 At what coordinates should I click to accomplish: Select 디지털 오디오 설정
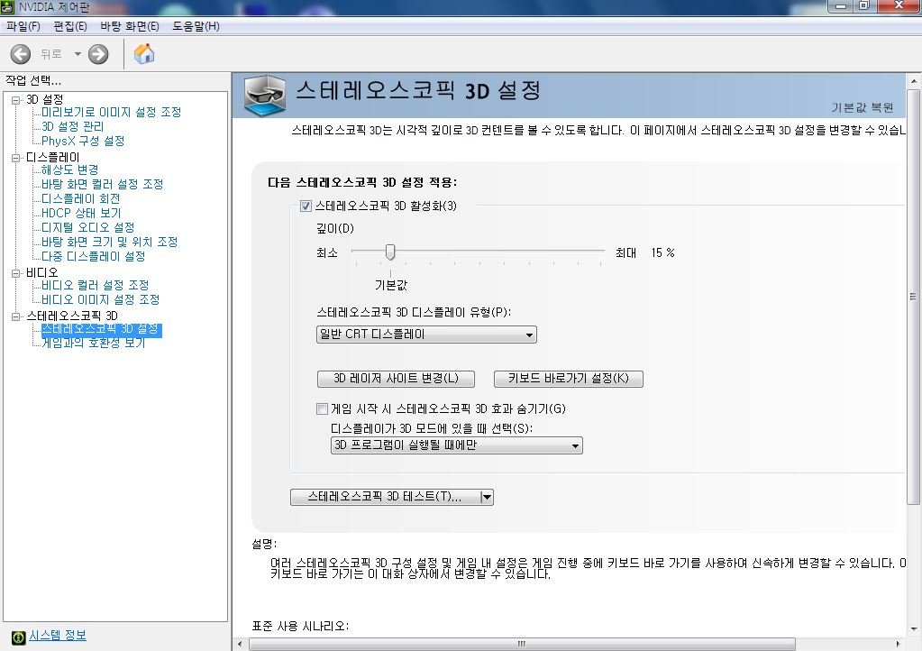pos(87,227)
